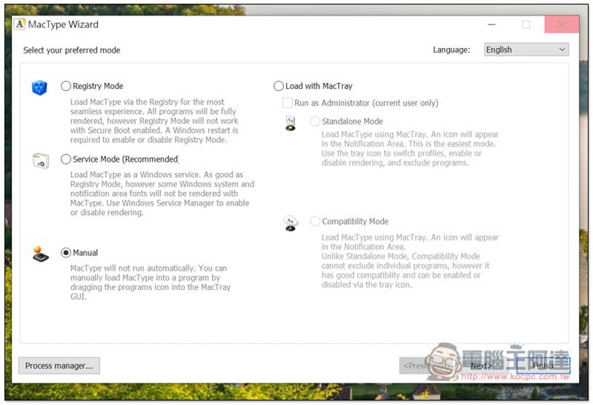Close the MacType Wizard window
The image size is (593, 405).
point(562,24)
